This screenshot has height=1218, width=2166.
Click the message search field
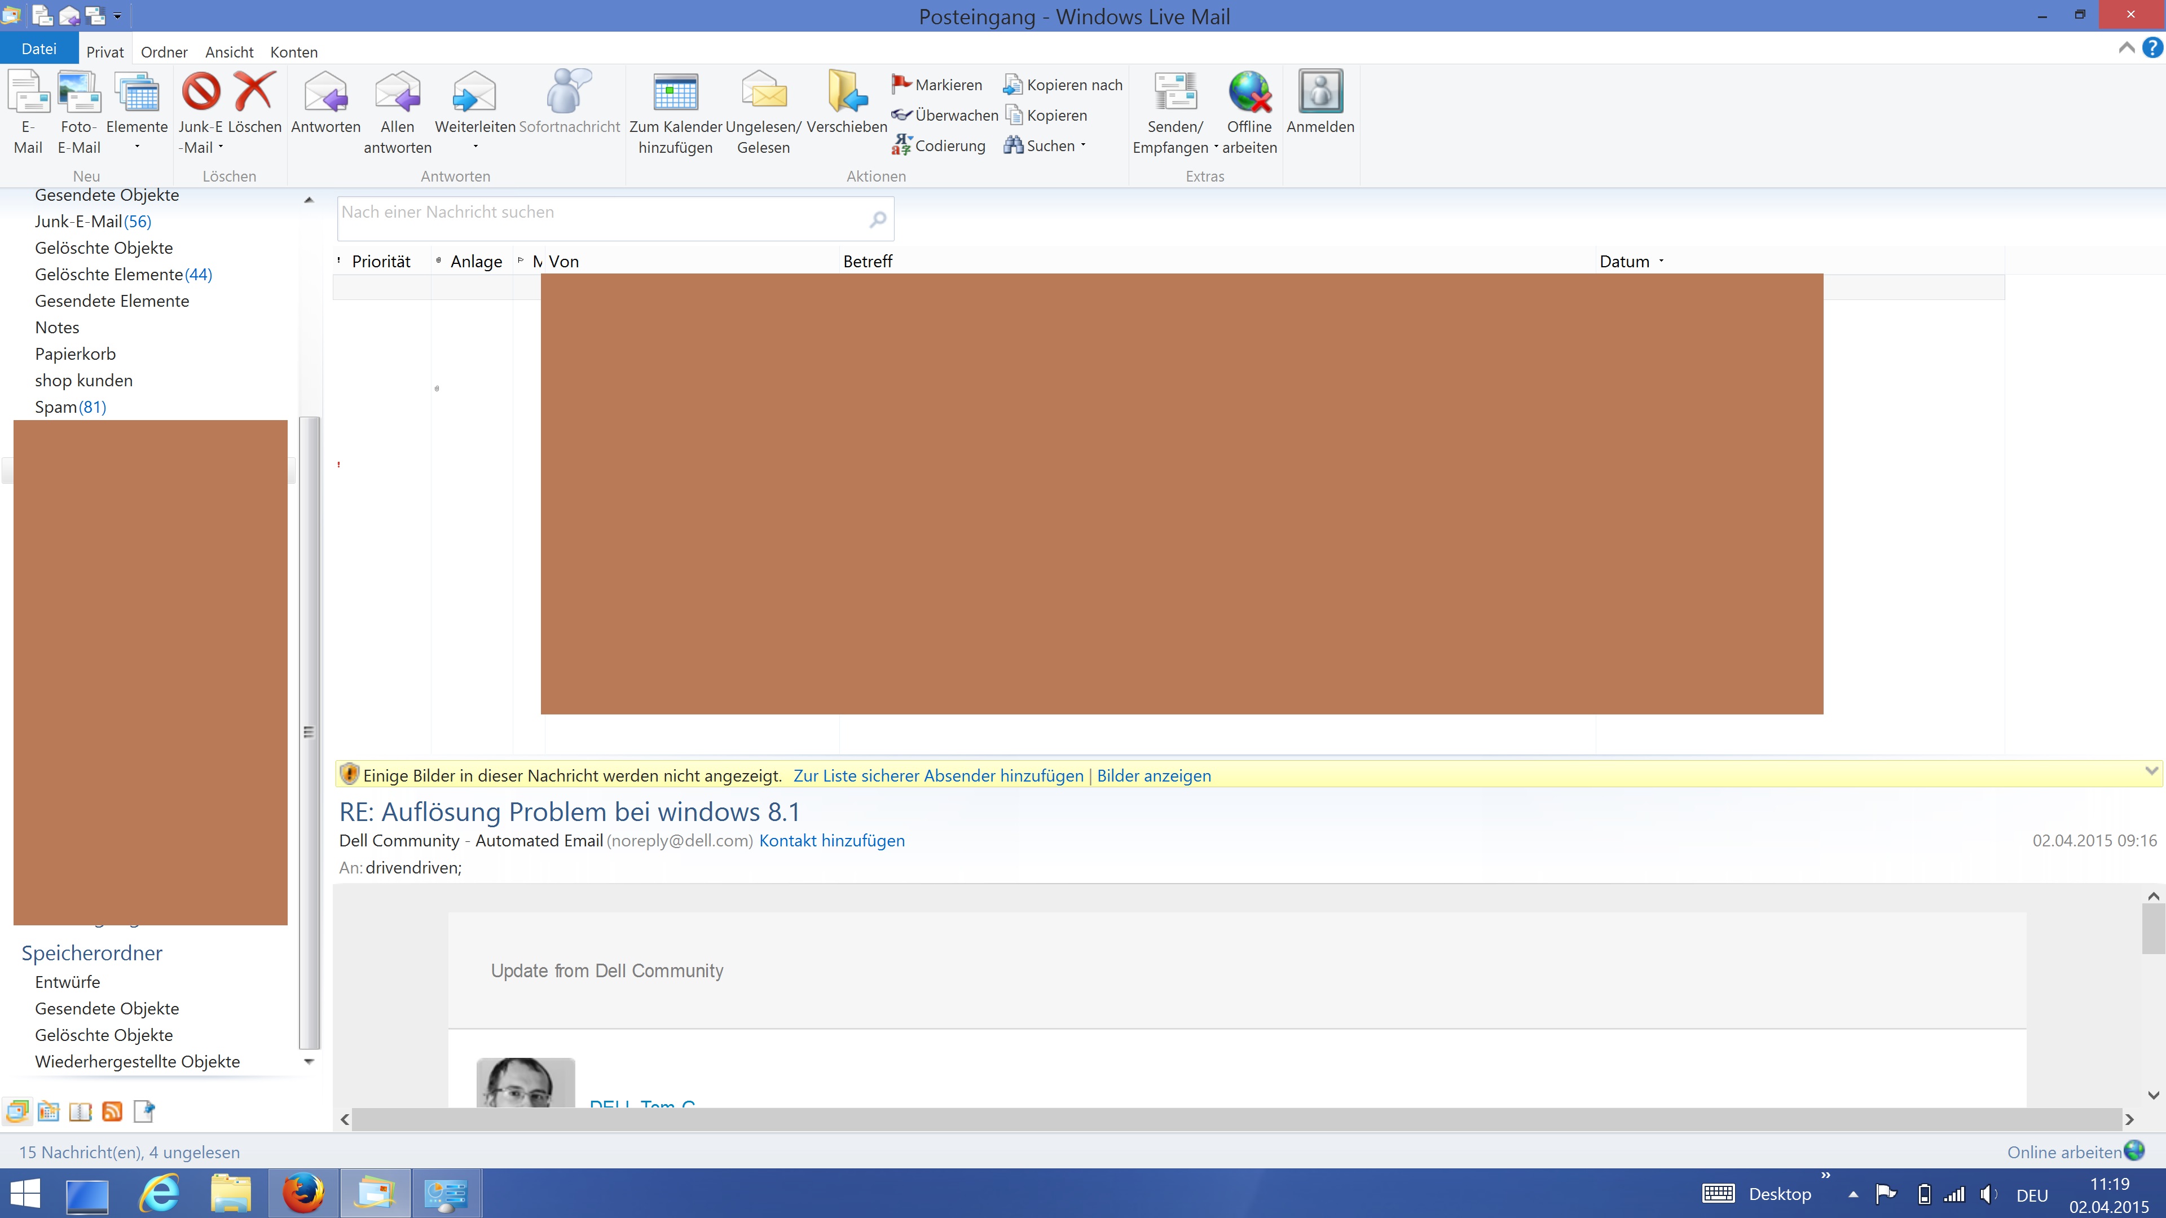point(615,219)
